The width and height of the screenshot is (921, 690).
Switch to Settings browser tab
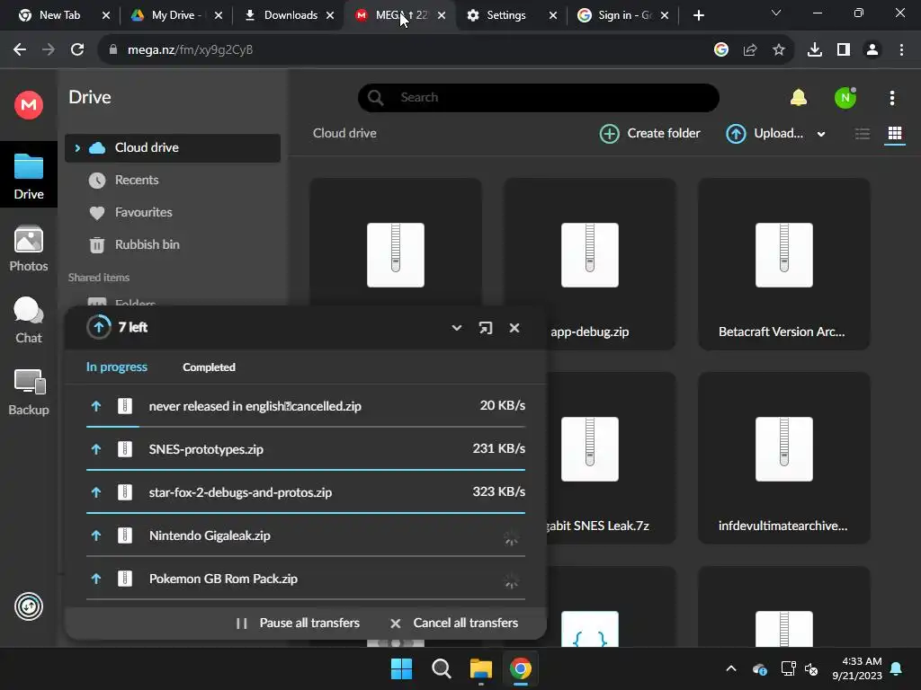pos(506,15)
